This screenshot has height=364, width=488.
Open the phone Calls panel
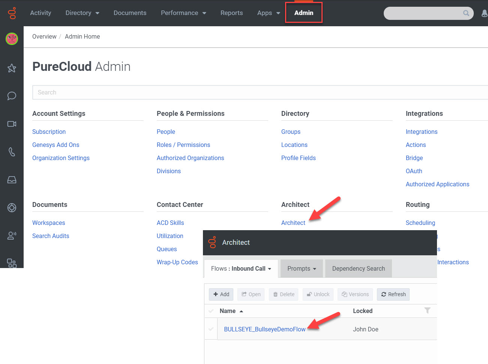tap(12, 152)
